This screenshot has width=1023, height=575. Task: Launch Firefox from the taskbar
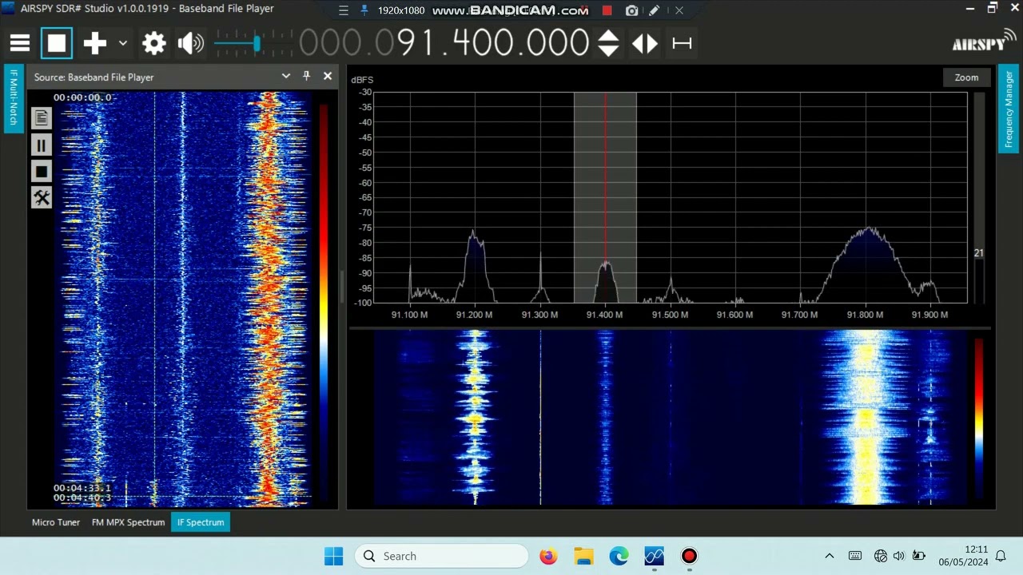click(548, 556)
